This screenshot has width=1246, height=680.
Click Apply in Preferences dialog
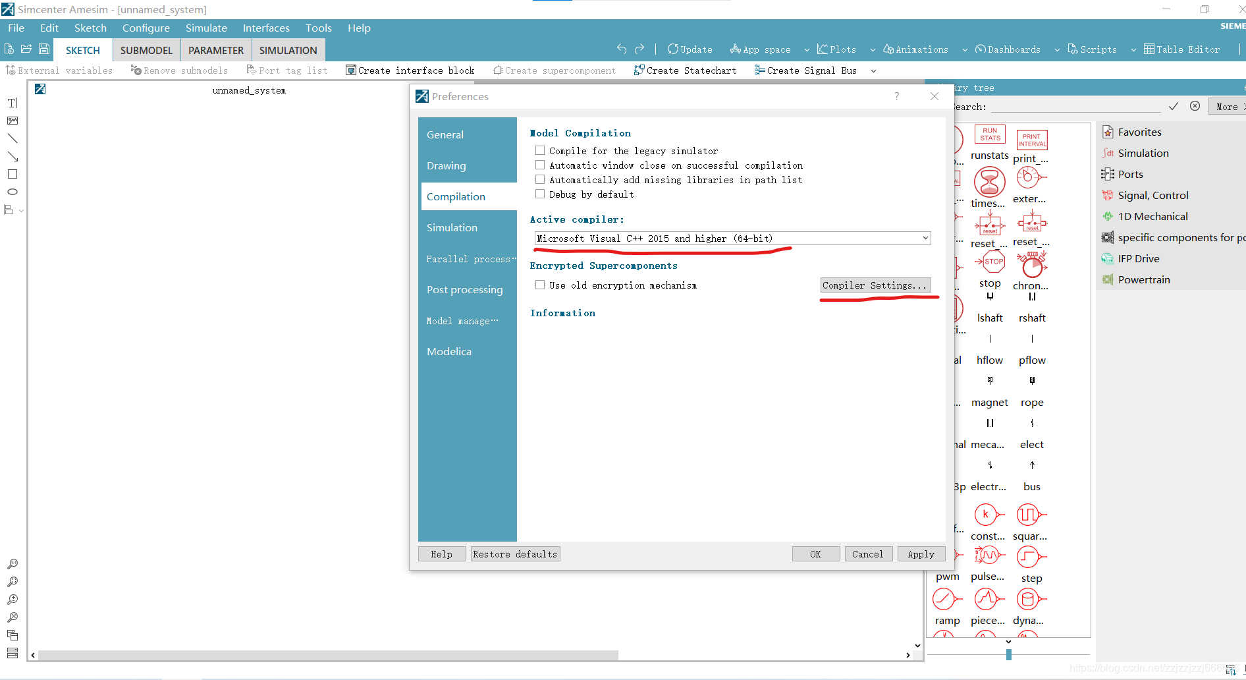click(x=921, y=554)
